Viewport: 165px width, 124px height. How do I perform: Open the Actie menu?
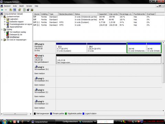(x=15, y=6)
